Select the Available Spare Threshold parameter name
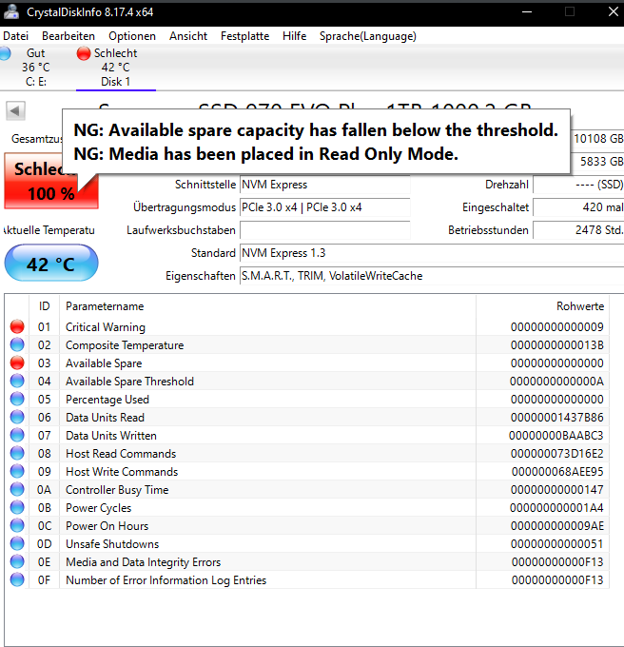Image resolution: width=624 pixels, height=647 pixels. pos(129,382)
